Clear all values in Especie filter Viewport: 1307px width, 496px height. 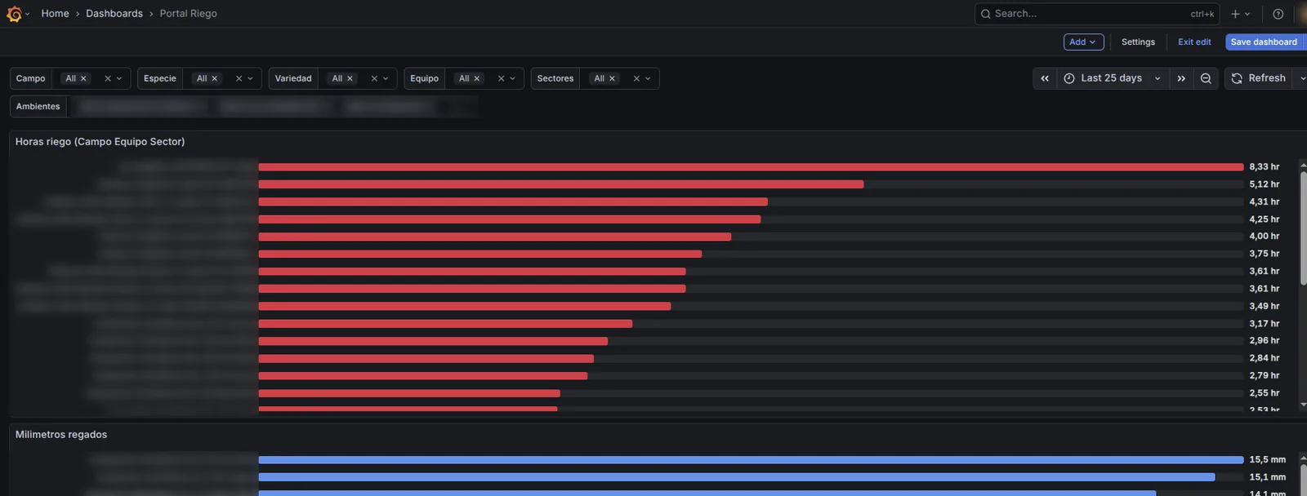[x=239, y=78]
